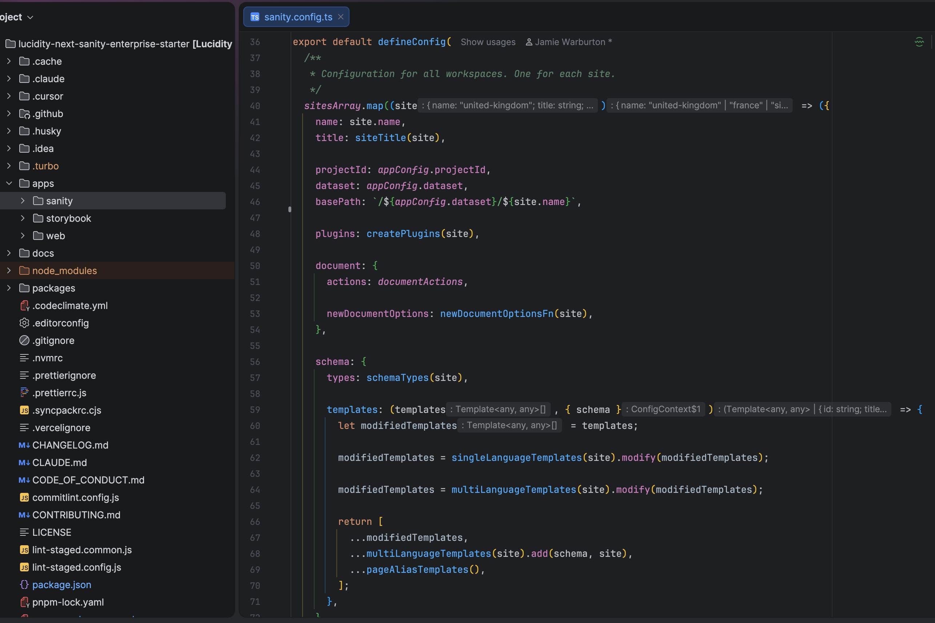Expand the node_modules folder
Viewport: 935px width, 623px height.
pos(9,270)
